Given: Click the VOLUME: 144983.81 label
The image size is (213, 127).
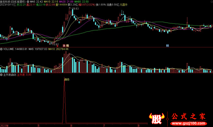Looking at the screenshot, I should pyautogui.click(x=15, y=49).
